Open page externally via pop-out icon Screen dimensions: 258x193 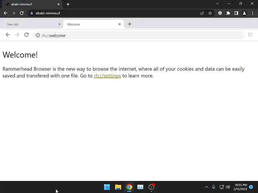point(250,35)
